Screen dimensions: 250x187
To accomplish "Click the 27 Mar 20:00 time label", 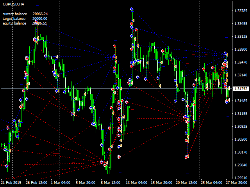I will 235,182.
